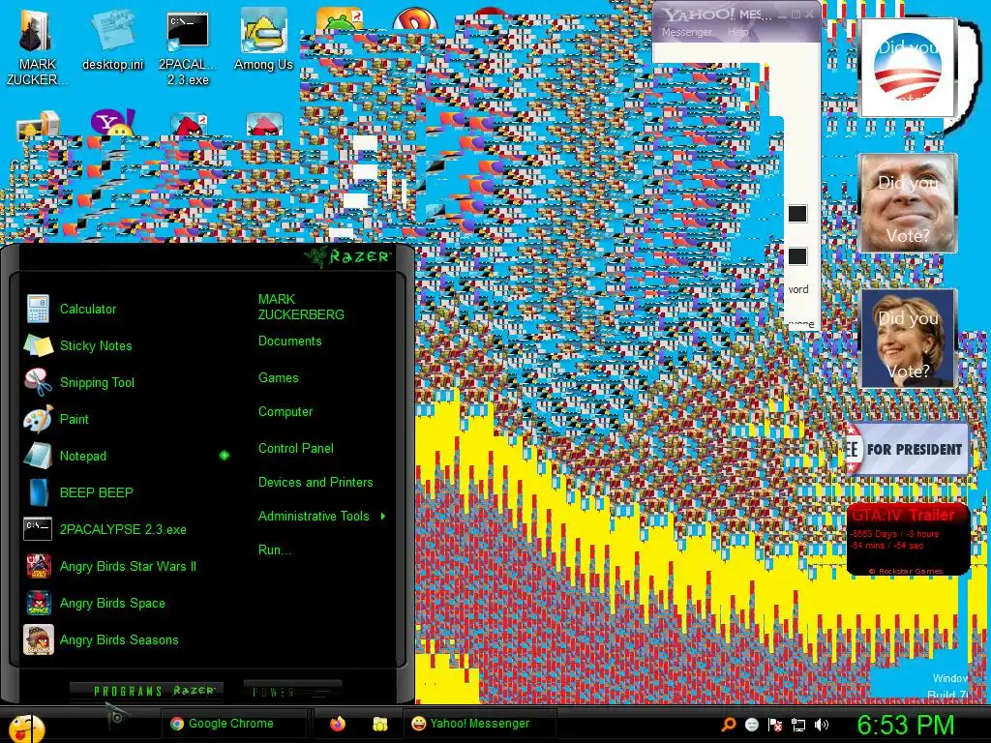This screenshot has height=743, width=991.
Task: Click the emoji start orb
Action: [26, 728]
